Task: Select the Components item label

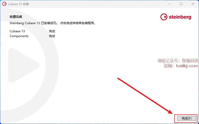Action: 19,36
